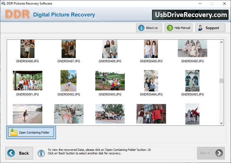Click the app icon in title bar

tap(3, 3)
